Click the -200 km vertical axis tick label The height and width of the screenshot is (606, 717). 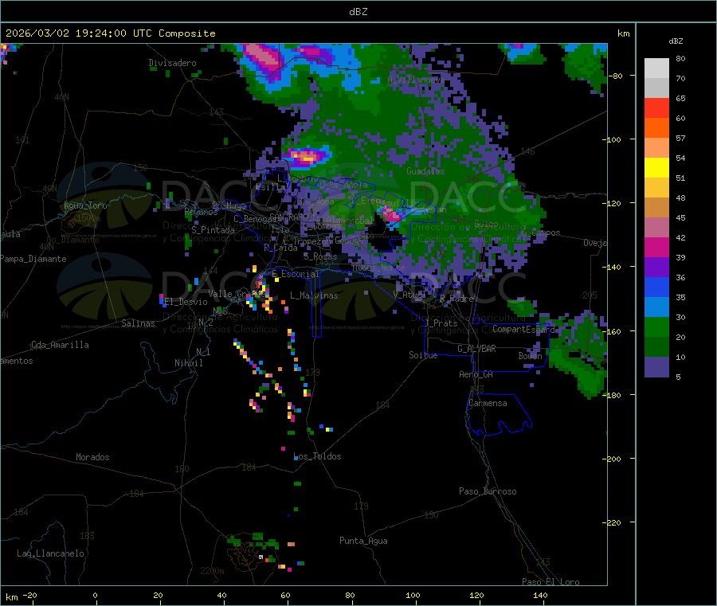612,459
